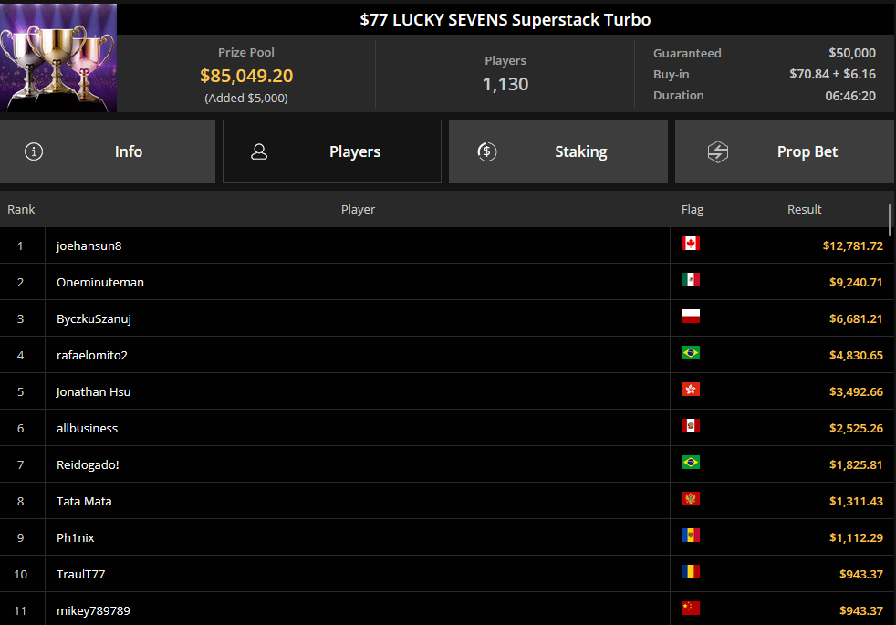Sort by the Rank column header

click(21, 209)
